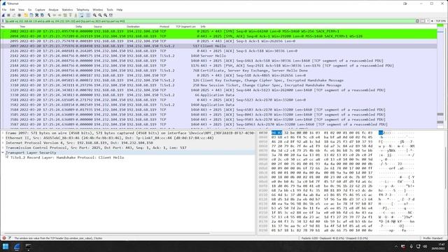
Task: Collapse Transport Layer Security node
Action: tap(3, 153)
